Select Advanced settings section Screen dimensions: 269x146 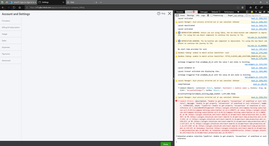11,60
